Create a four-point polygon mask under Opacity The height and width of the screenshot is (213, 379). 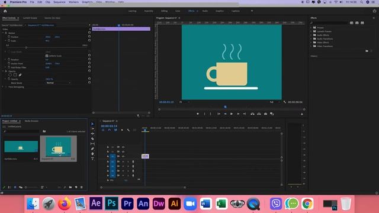[15, 75]
